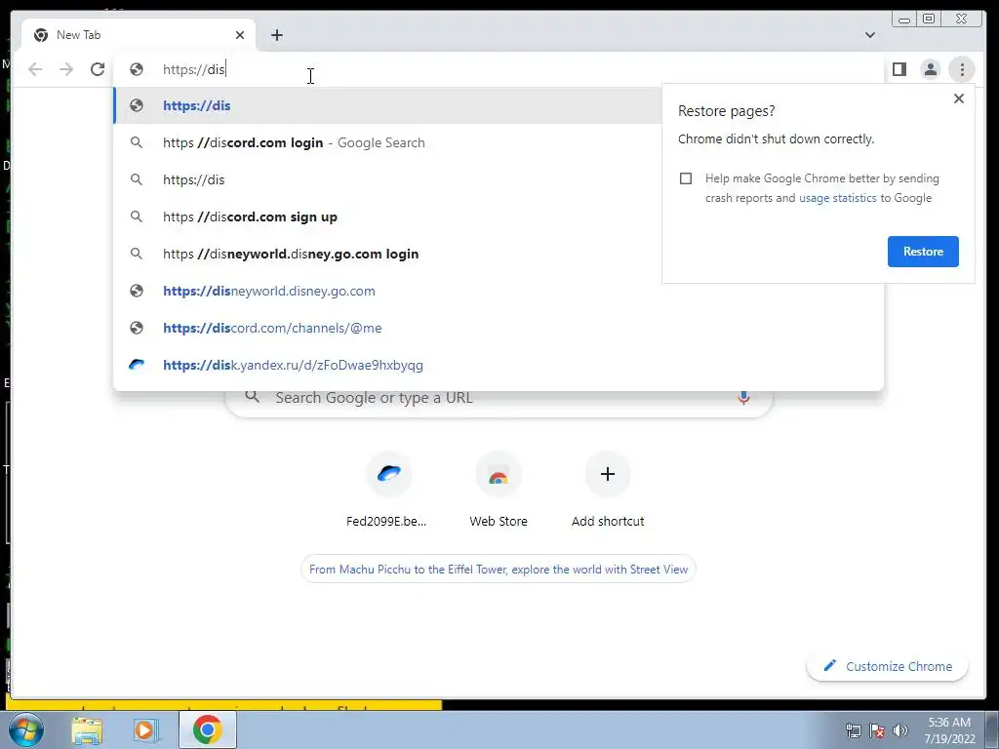Click search icon beside discord.com sign up
Screen dimensions: 999x749
(x=137, y=217)
